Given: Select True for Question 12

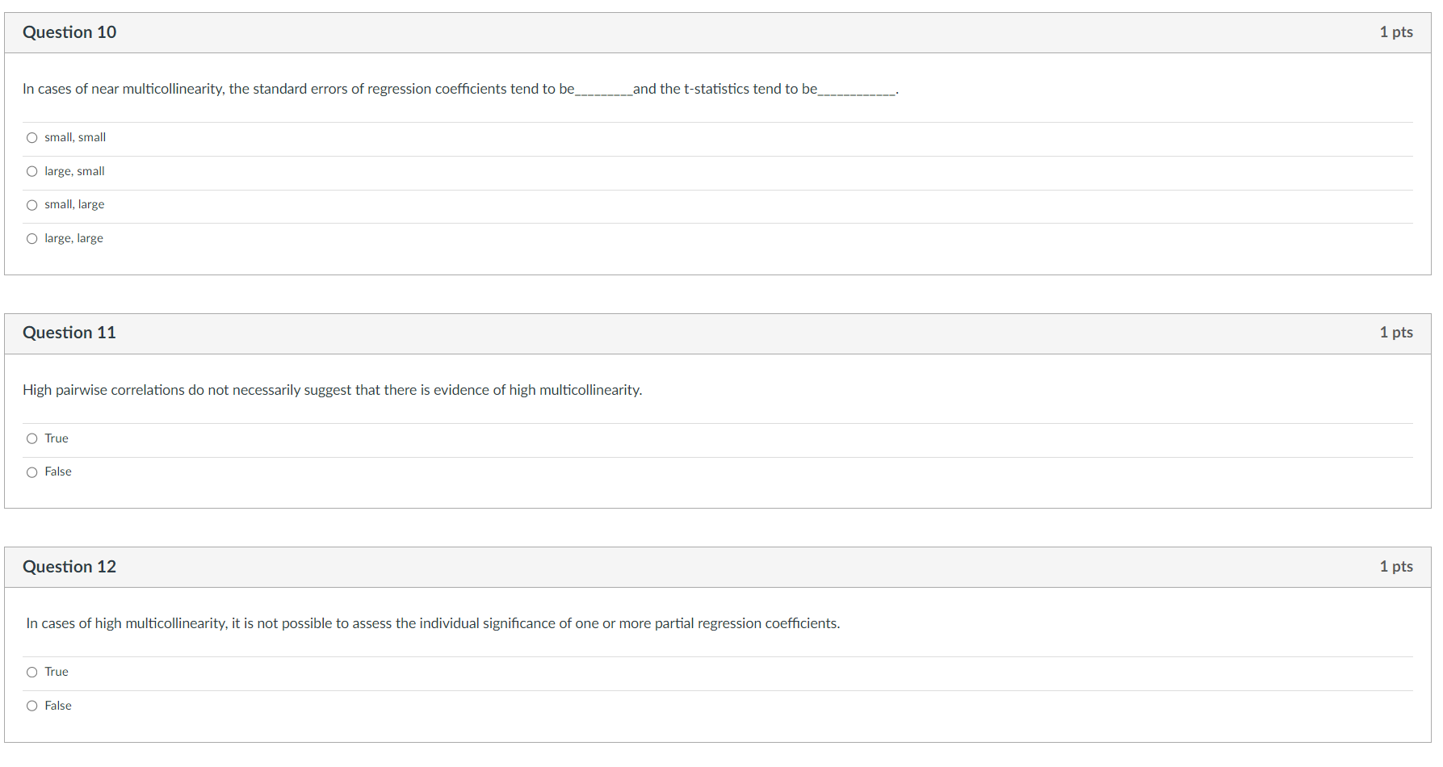Looking at the screenshot, I should click(31, 672).
